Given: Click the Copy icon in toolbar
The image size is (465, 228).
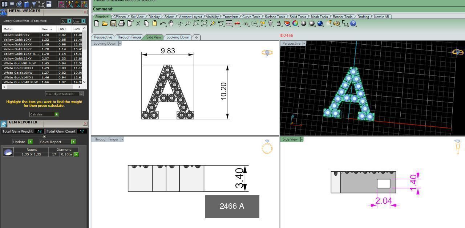Looking at the screenshot, I should coord(146,24).
